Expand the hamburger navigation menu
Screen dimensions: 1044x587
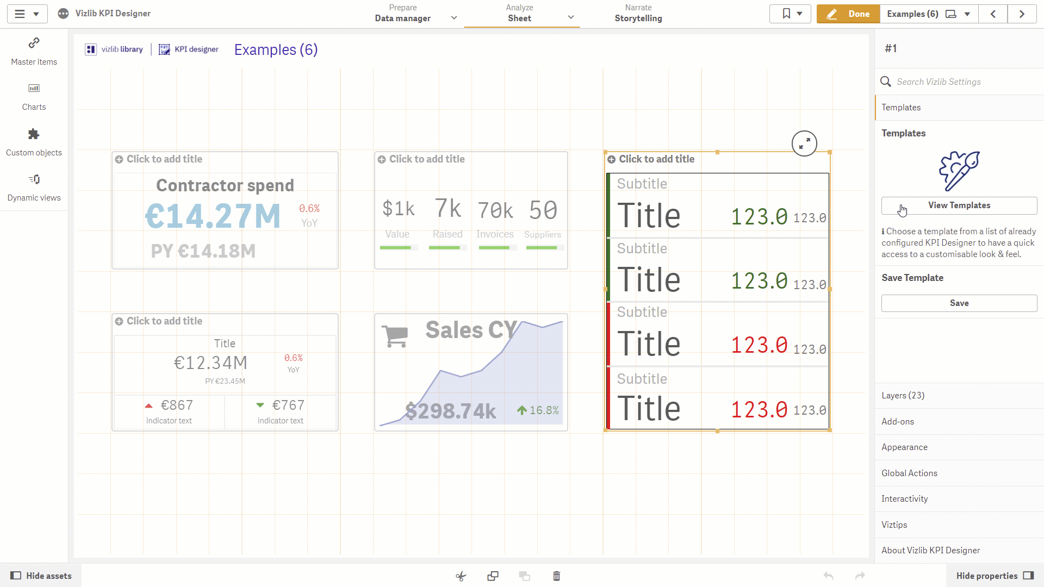(x=27, y=14)
